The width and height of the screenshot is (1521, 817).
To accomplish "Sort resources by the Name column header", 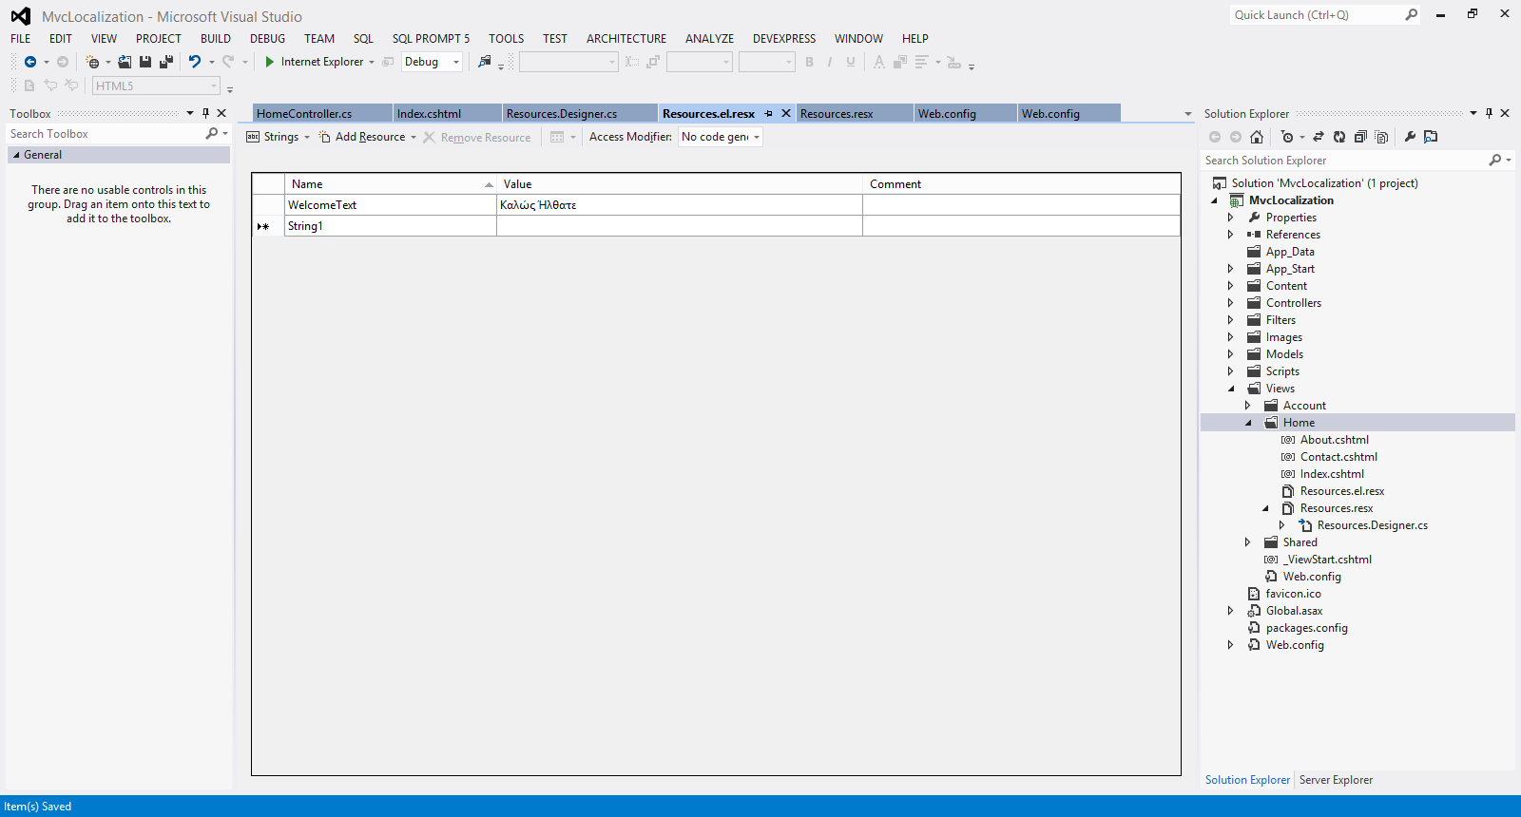I will click(390, 184).
